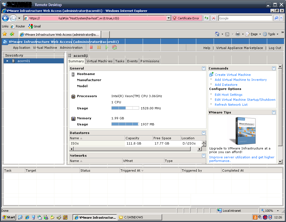Click the IE Refresh page icon
This screenshot has width=286, height=222.
[206, 18]
